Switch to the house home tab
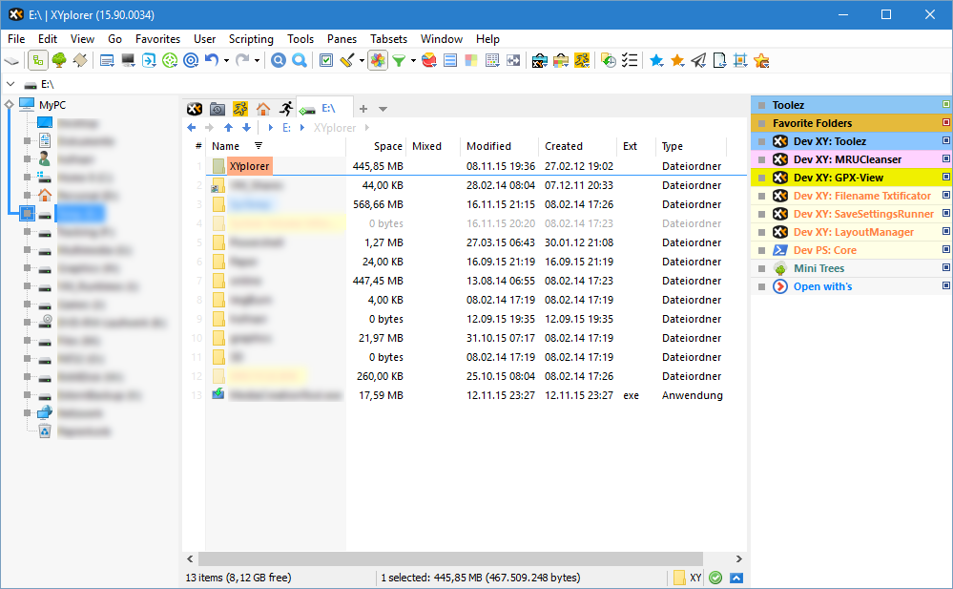Image resolution: width=953 pixels, height=589 pixels. point(265,108)
